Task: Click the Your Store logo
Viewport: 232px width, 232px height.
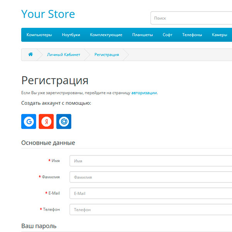Action: click(x=48, y=14)
